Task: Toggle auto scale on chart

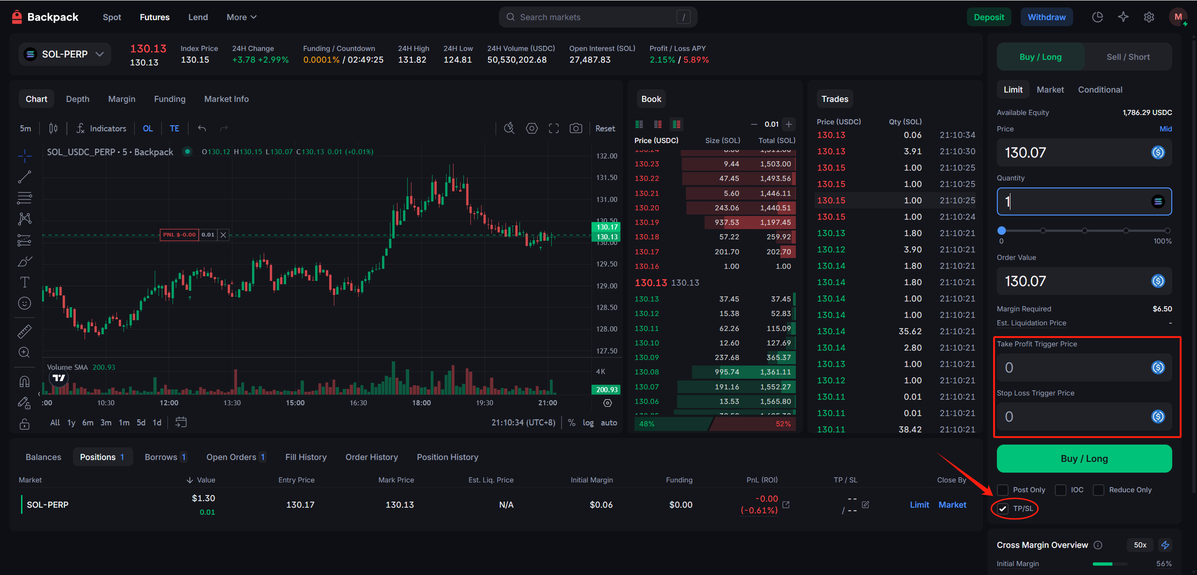Action: (609, 423)
